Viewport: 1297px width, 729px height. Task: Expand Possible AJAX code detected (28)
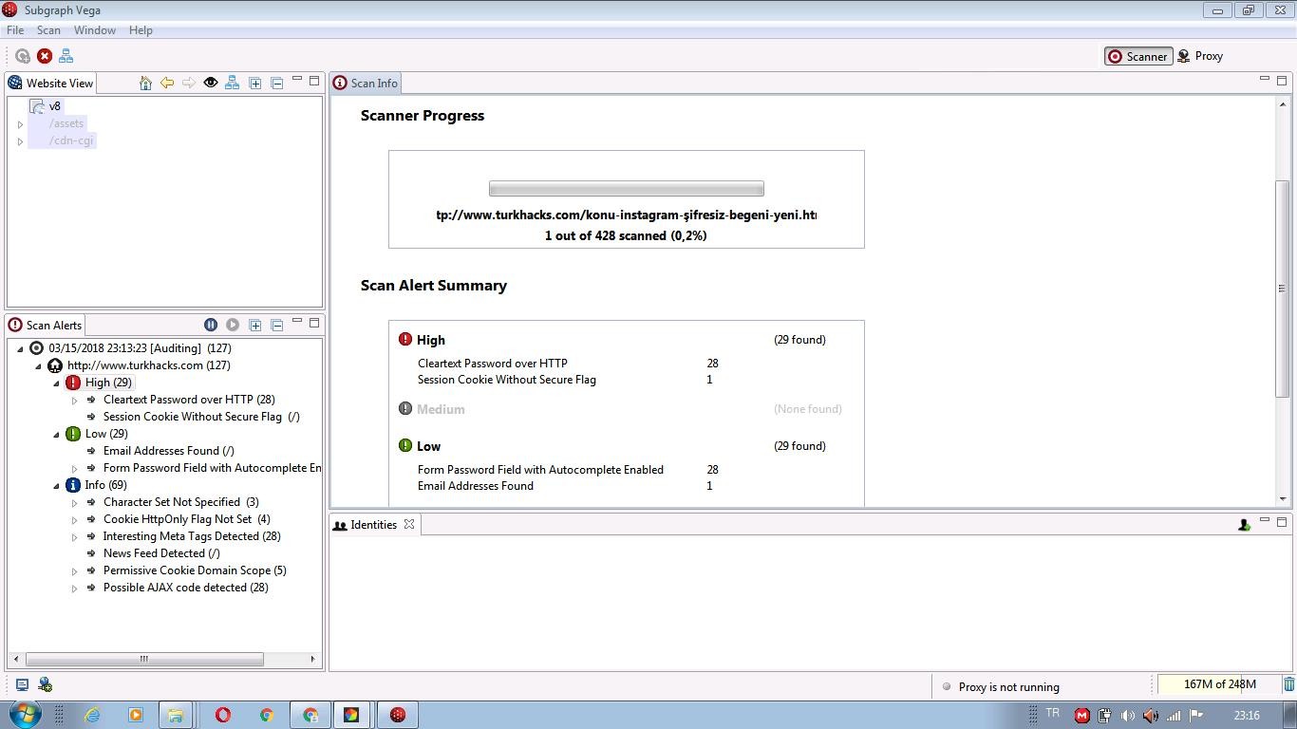[x=74, y=588]
